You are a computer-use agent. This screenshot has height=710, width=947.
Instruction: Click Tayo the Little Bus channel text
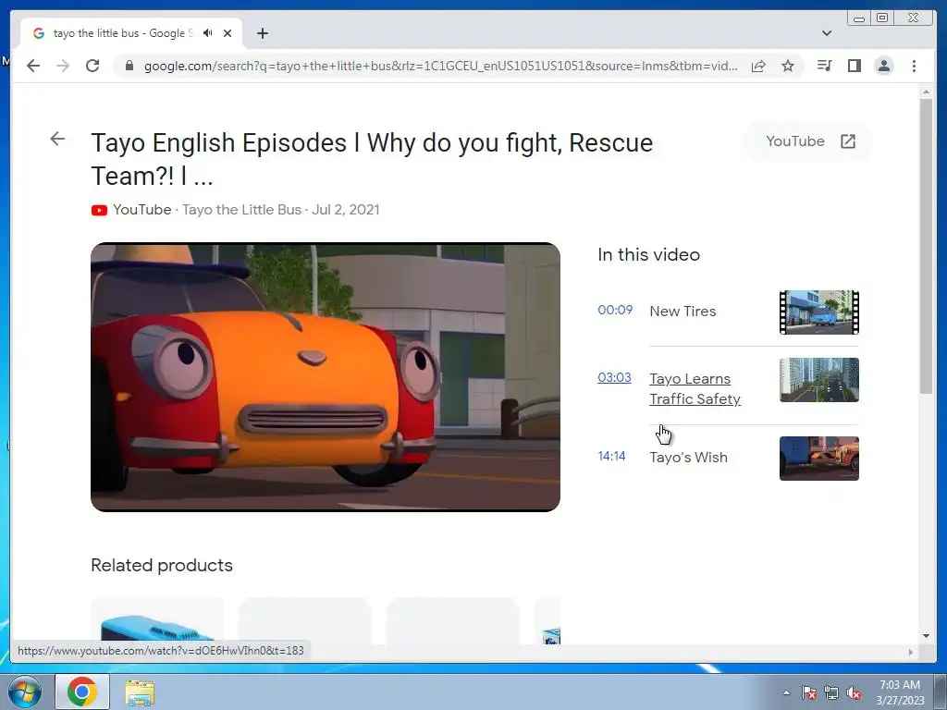coord(241,210)
